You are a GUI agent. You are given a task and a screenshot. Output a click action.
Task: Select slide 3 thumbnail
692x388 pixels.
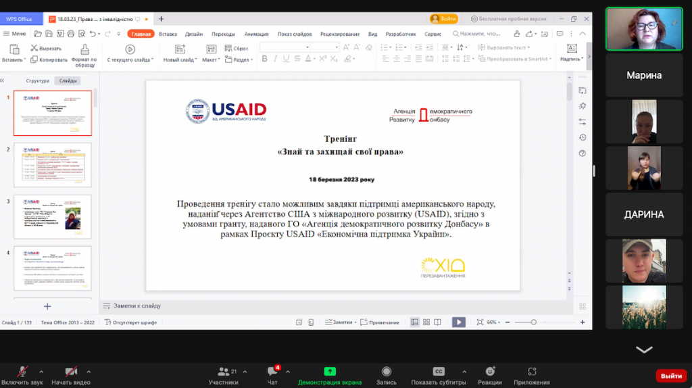click(53, 217)
